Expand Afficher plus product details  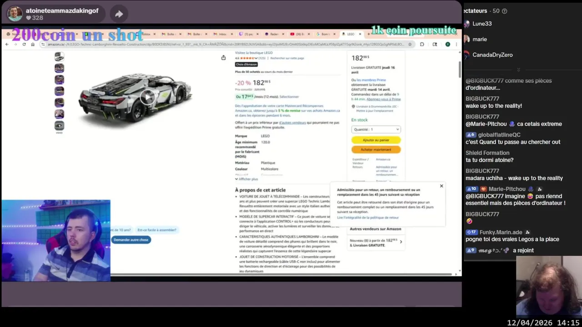pyautogui.click(x=246, y=179)
